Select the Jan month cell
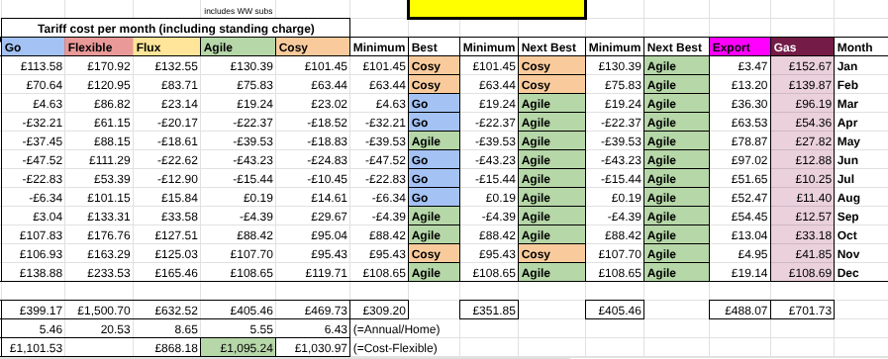Viewport: 888px width, 359px height. 861,66
